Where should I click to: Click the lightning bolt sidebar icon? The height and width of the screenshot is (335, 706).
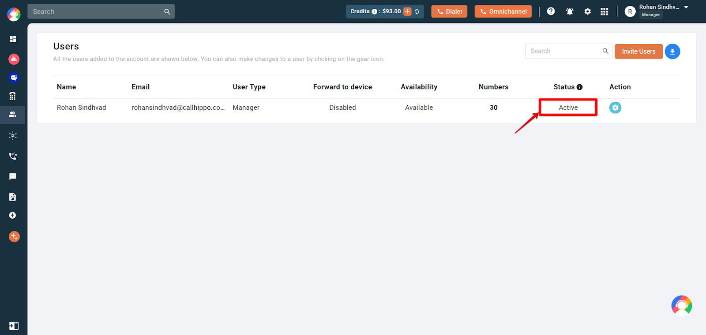point(13,215)
